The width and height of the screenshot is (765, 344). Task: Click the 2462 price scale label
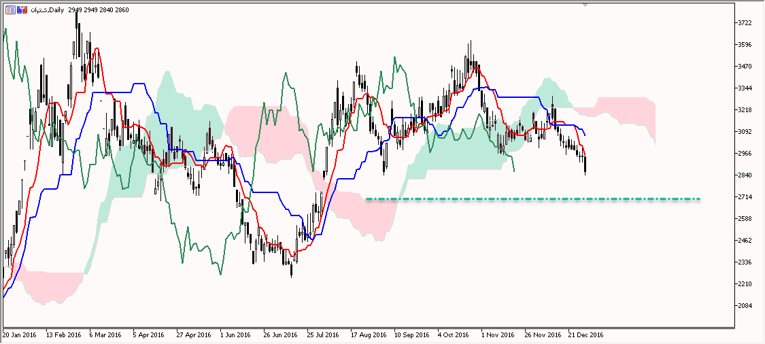(x=746, y=241)
